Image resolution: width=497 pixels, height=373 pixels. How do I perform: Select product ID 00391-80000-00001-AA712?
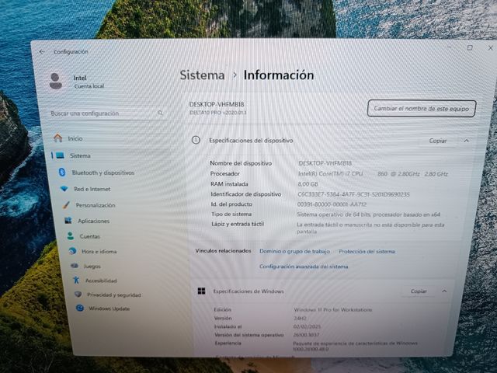point(332,204)
